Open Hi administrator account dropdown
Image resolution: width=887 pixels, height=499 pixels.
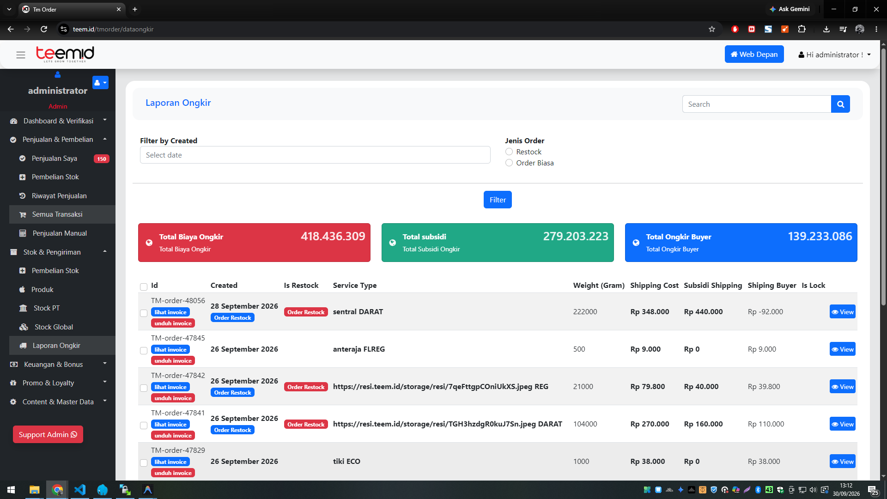[x=834, y=55]
